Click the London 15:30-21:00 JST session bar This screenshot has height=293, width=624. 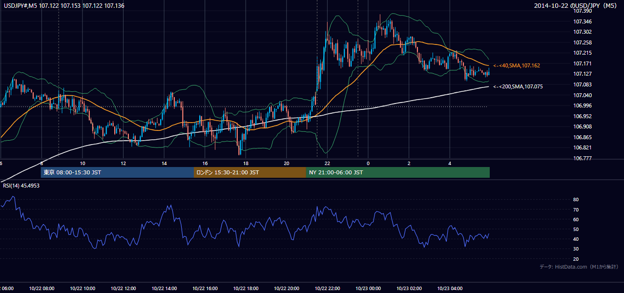(x=250, y=172)
